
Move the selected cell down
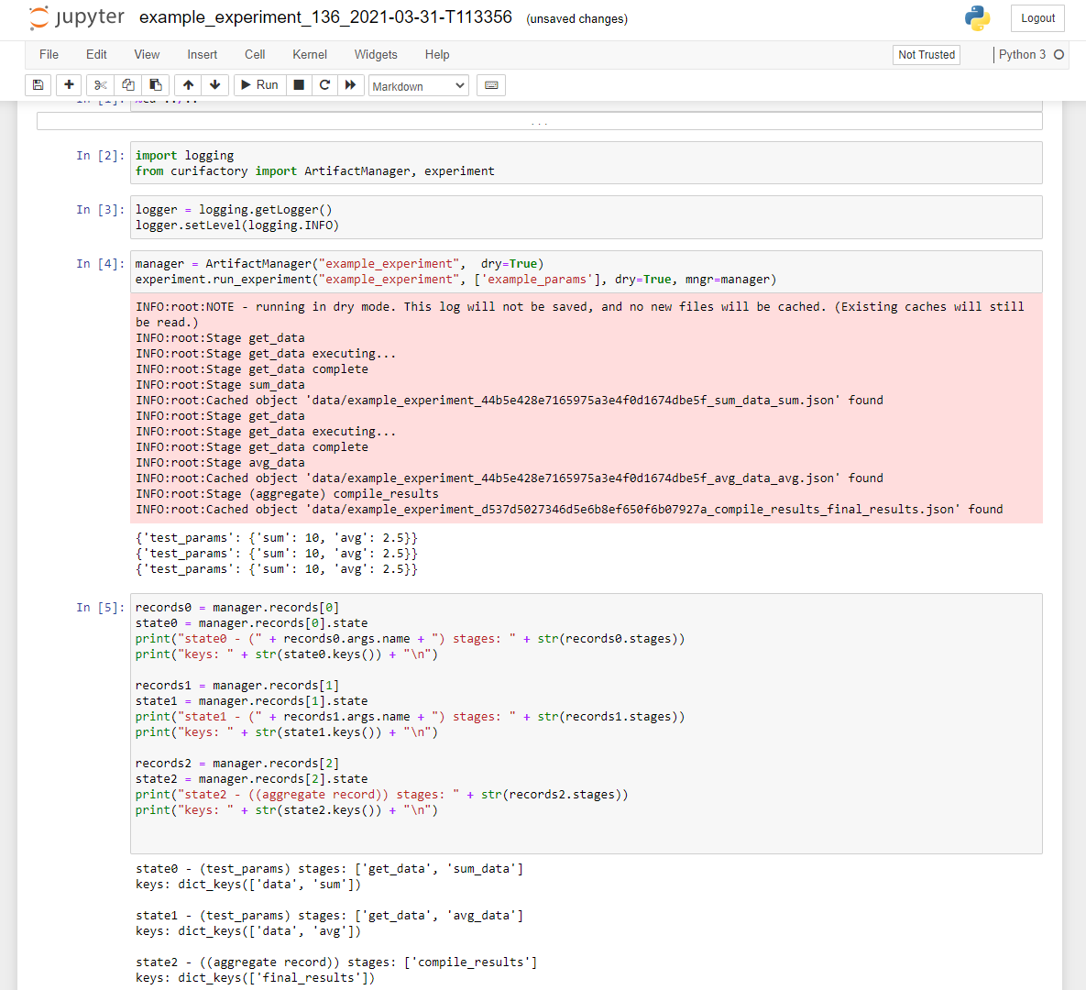(x=214, y=84)
